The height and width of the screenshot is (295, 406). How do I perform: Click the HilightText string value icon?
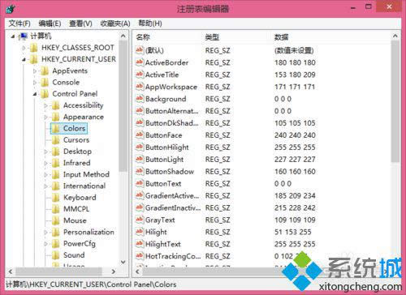coord(140,244)
